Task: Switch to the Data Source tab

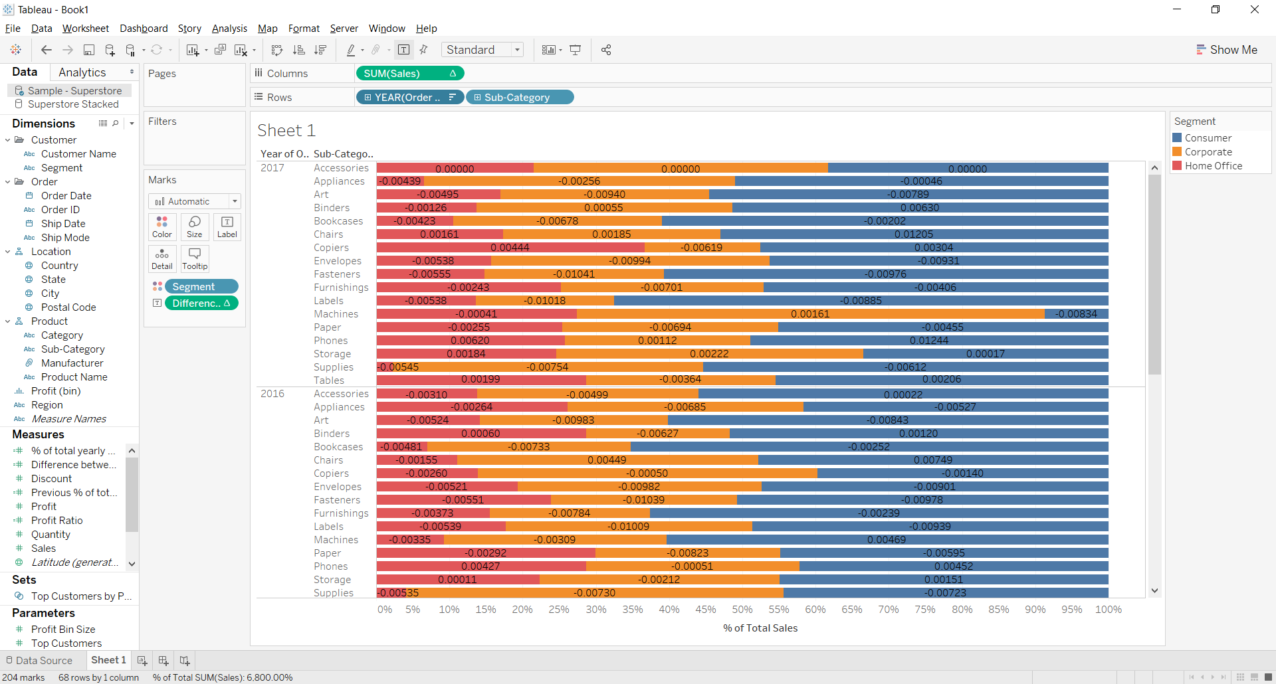Action: pos(43,659)
